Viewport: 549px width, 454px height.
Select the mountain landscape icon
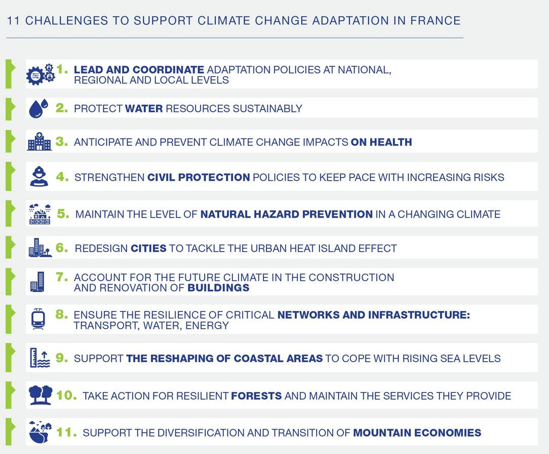(x=41, y=432)
